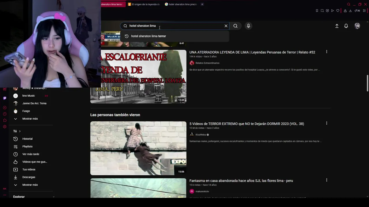369x207 pixels.
Task: Click the Opera send/flow arrow icon
Action: (332, 11)
